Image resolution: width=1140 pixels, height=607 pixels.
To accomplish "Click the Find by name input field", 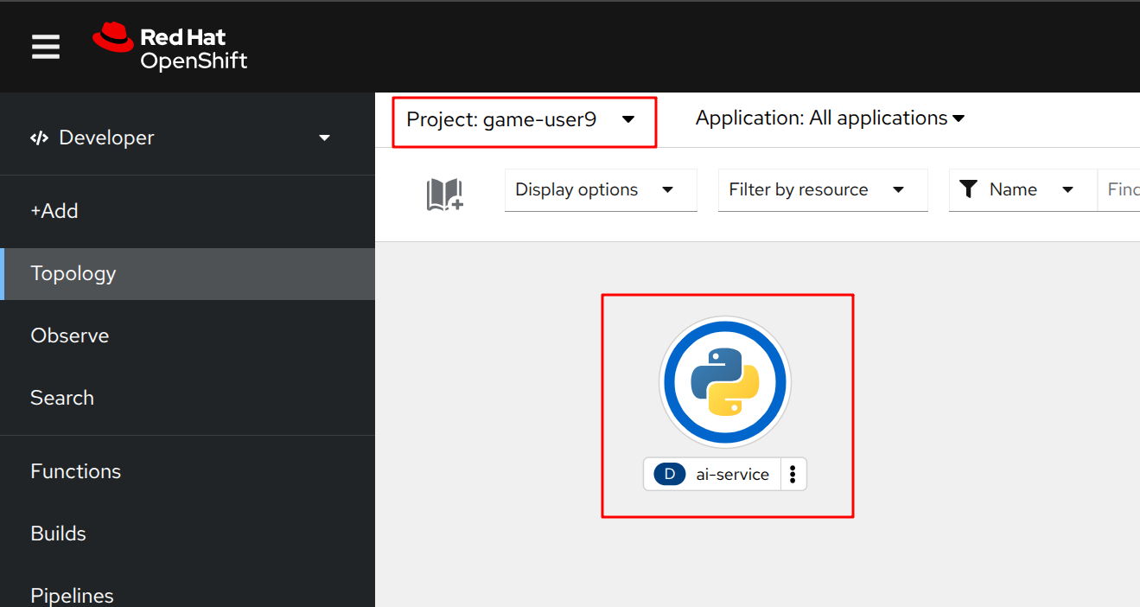I will point(1118,190).
